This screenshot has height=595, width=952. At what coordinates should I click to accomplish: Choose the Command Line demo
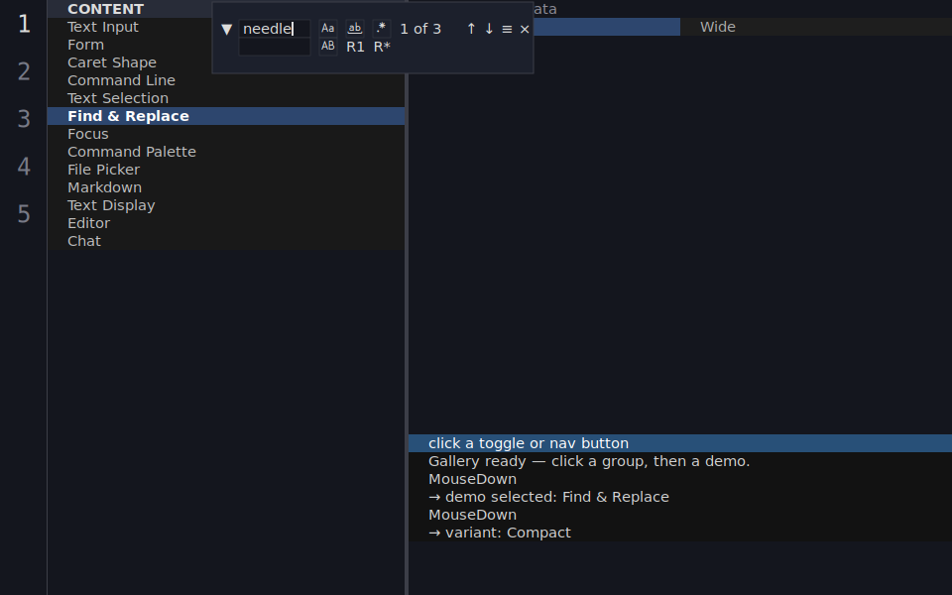226,80
